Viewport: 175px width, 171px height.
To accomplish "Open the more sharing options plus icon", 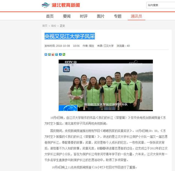I will point(46,55).
